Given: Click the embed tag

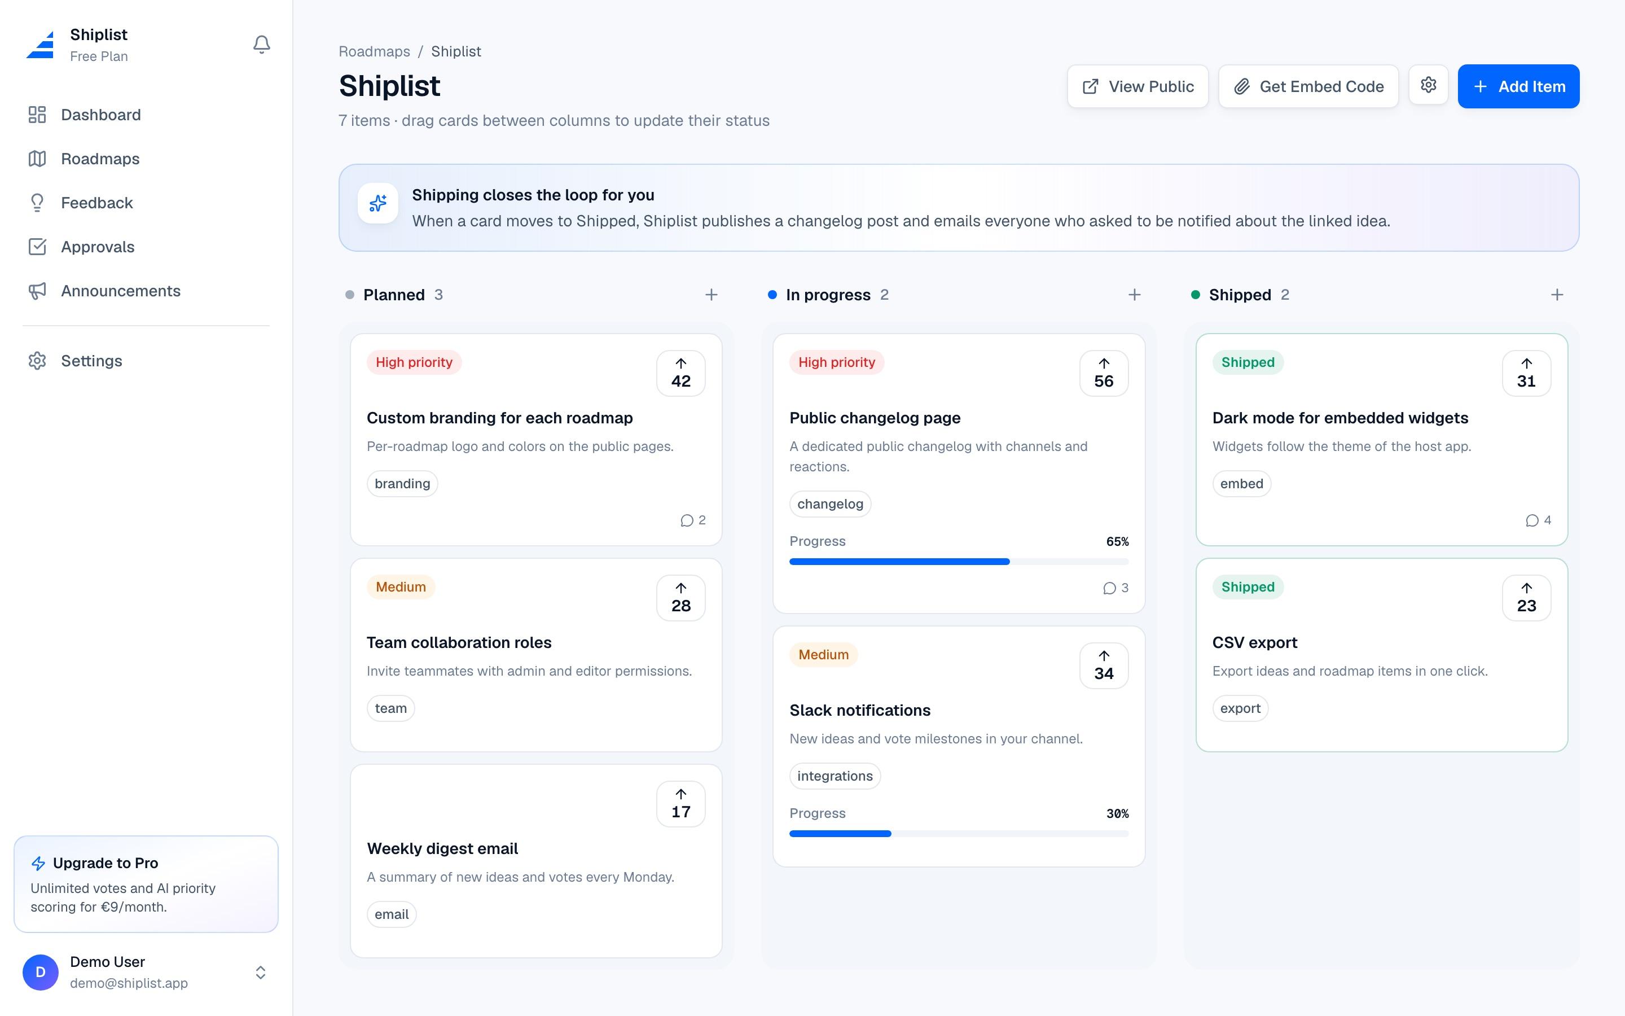Looking at the screenshot, I should click(1241, 484).
